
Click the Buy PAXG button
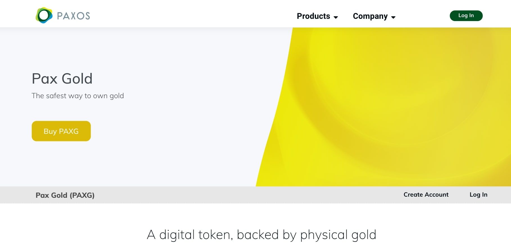(x=61, y=131)
